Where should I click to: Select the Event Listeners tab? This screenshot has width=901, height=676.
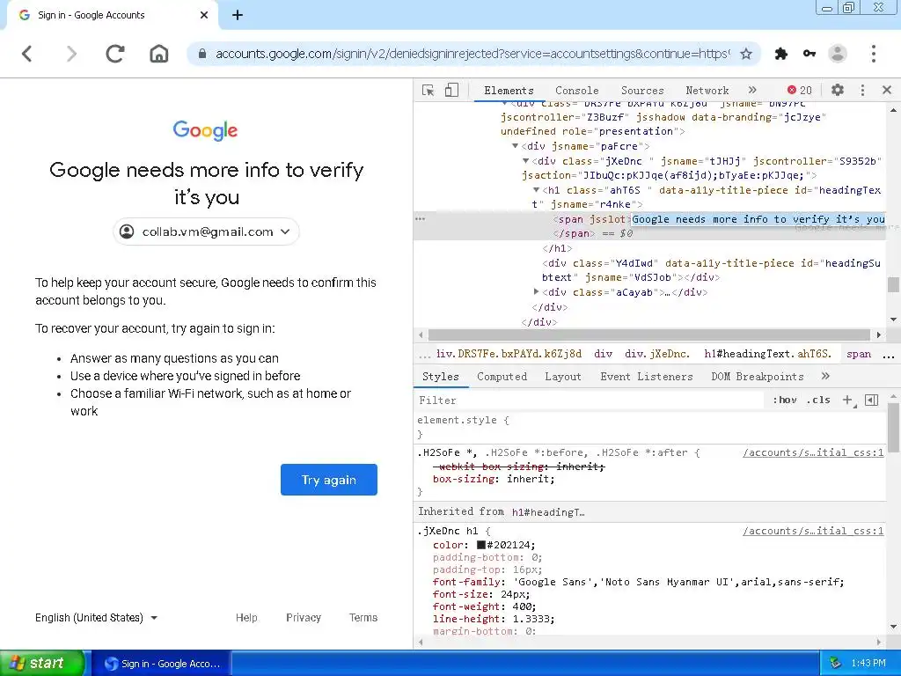coord(647,377)
